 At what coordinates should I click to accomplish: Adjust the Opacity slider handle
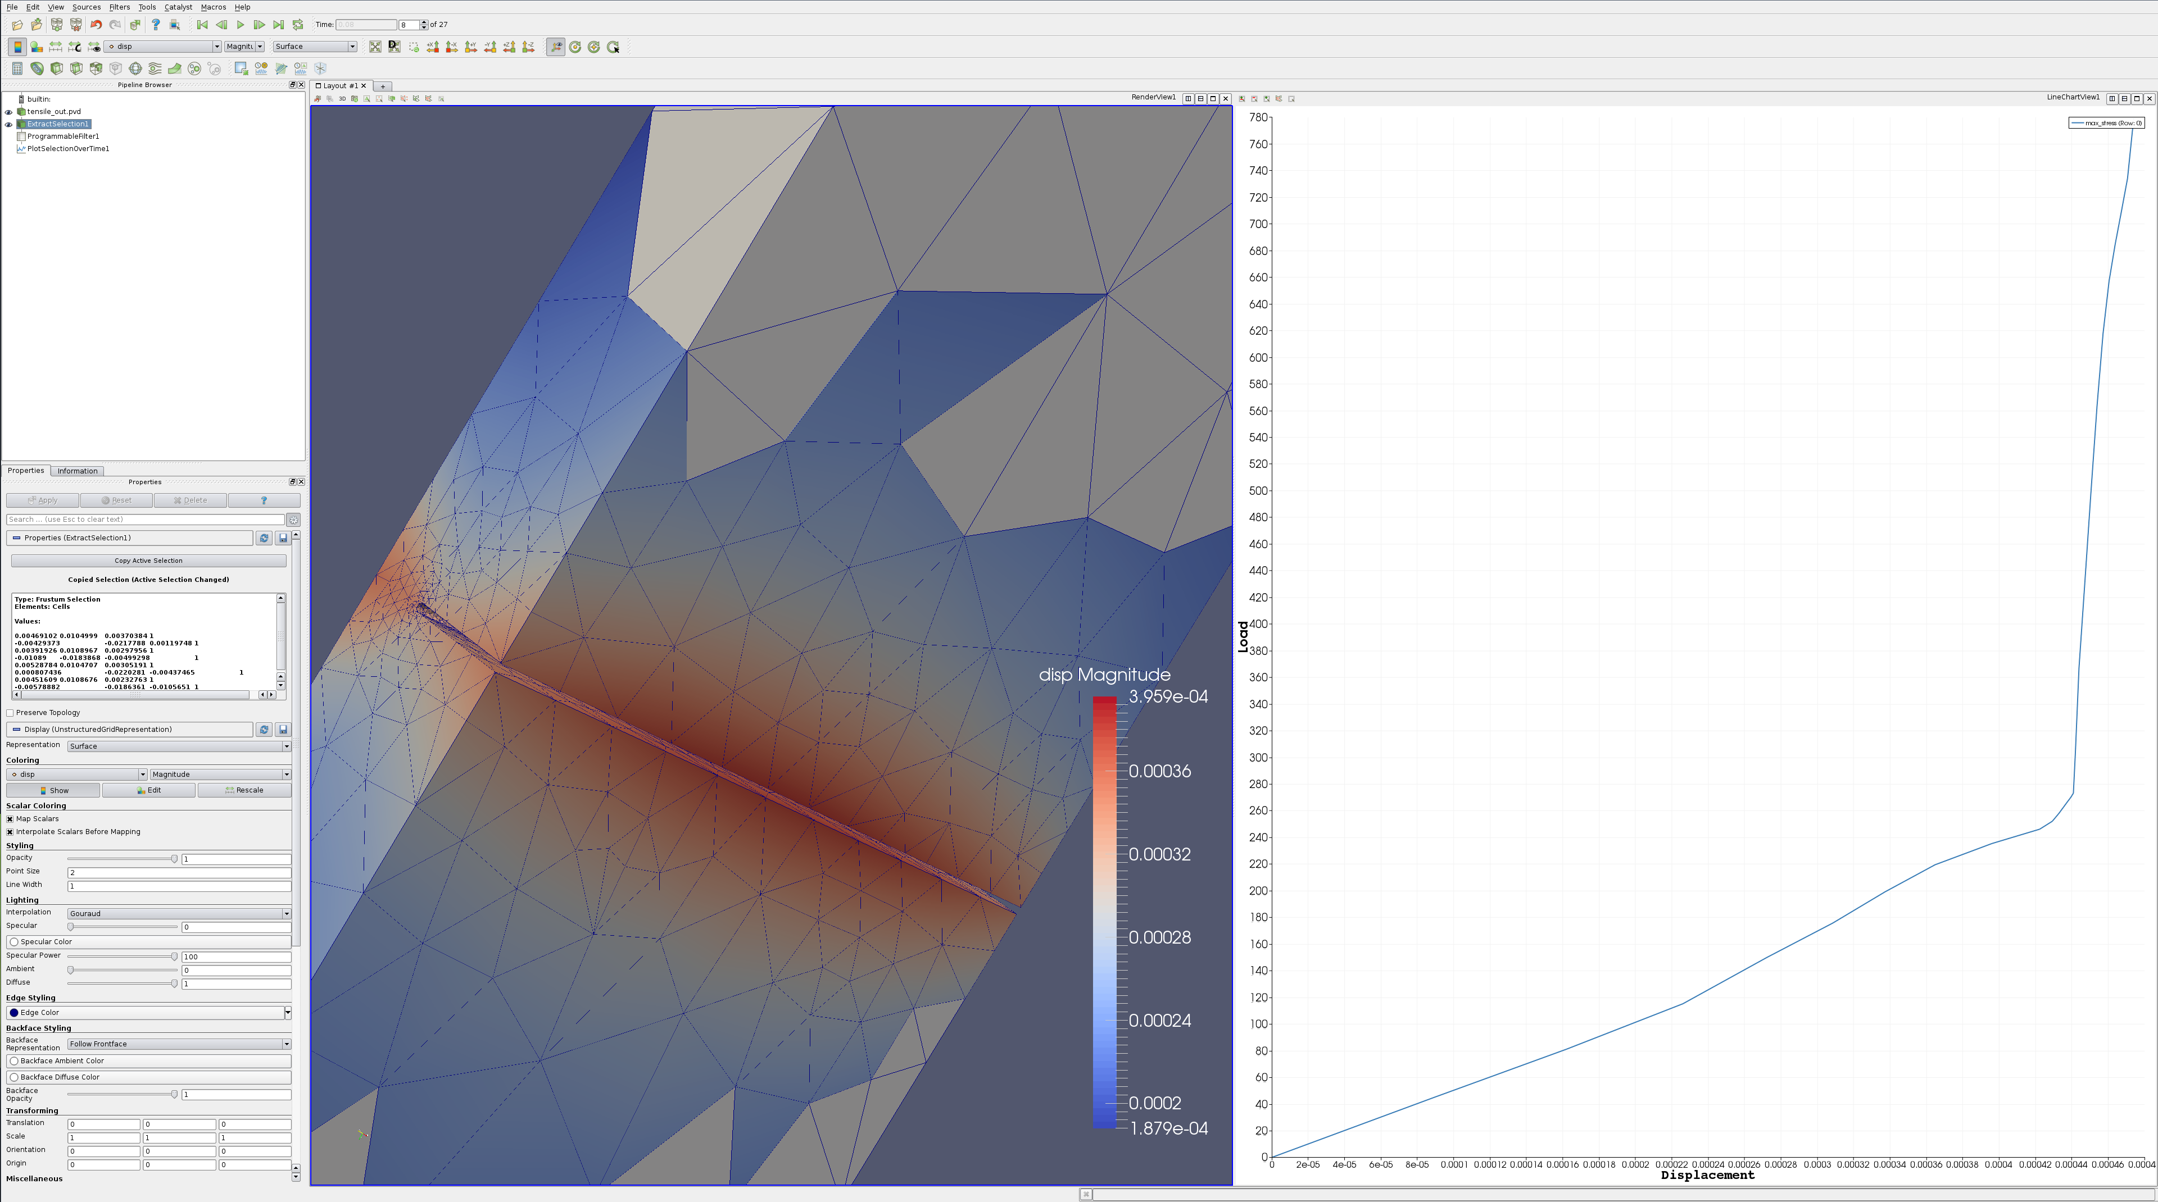click(174, 859)
